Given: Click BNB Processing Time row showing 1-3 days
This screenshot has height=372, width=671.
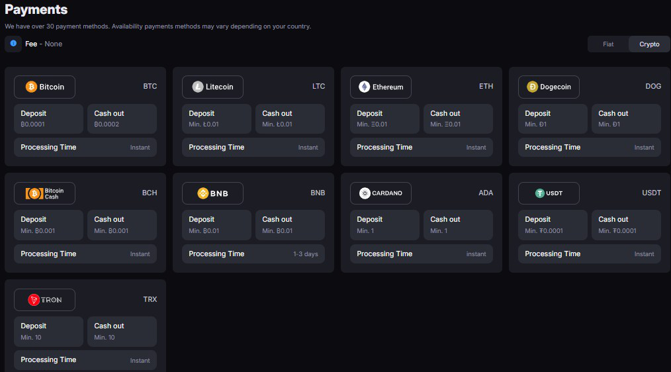Looking at the screenshot, I should (x=253, y=254).
